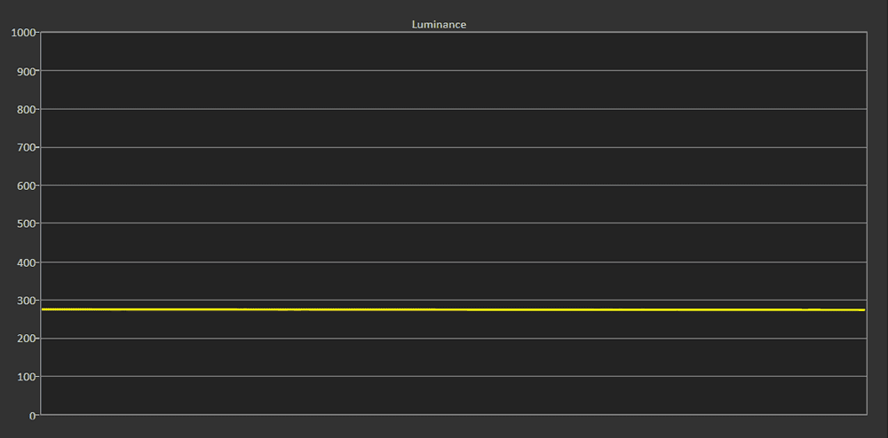Click the Luminance chart title
The width and height of the screenshot is (888, 438).
tap(439, 25)
